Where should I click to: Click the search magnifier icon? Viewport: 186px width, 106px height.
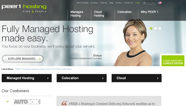coord(144,3)
